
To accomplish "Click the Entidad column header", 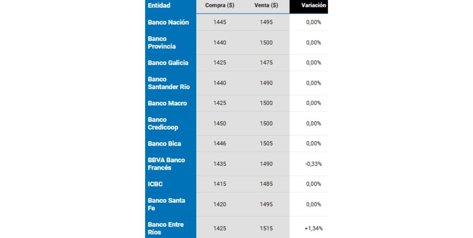I will pyautogui.click(x=159, y=5).
